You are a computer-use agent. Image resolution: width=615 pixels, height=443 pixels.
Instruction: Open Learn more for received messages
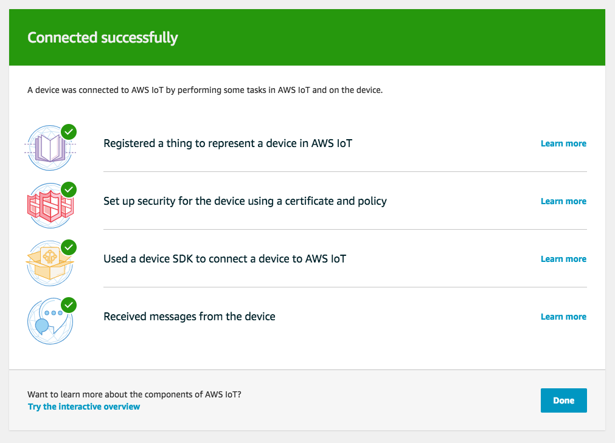[564, 317]
